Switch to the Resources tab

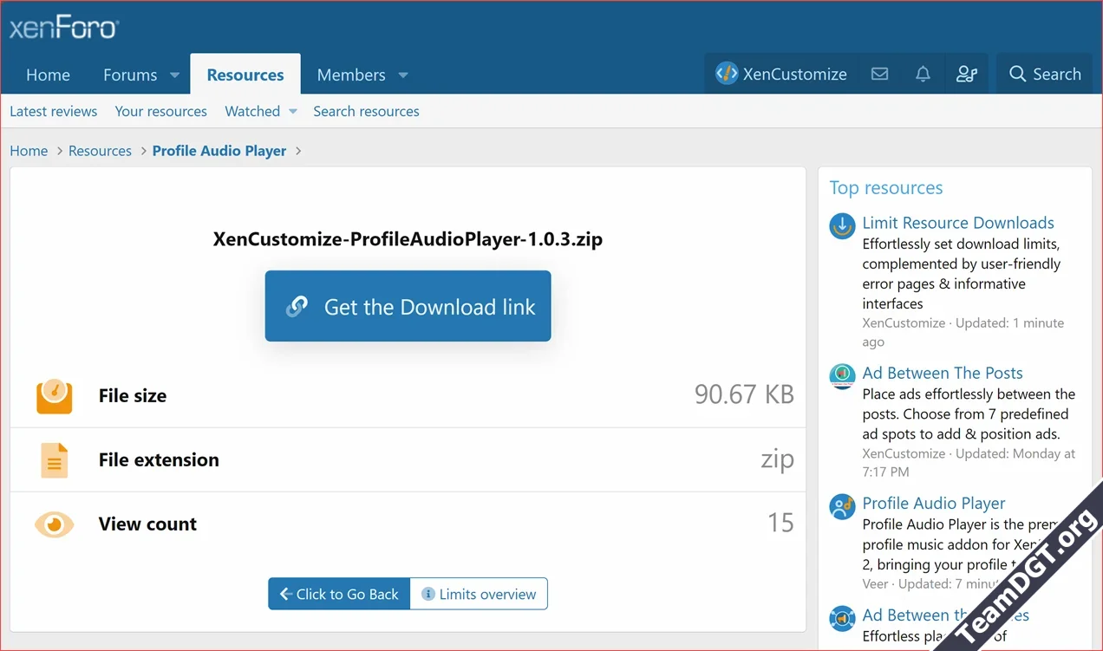245,75
